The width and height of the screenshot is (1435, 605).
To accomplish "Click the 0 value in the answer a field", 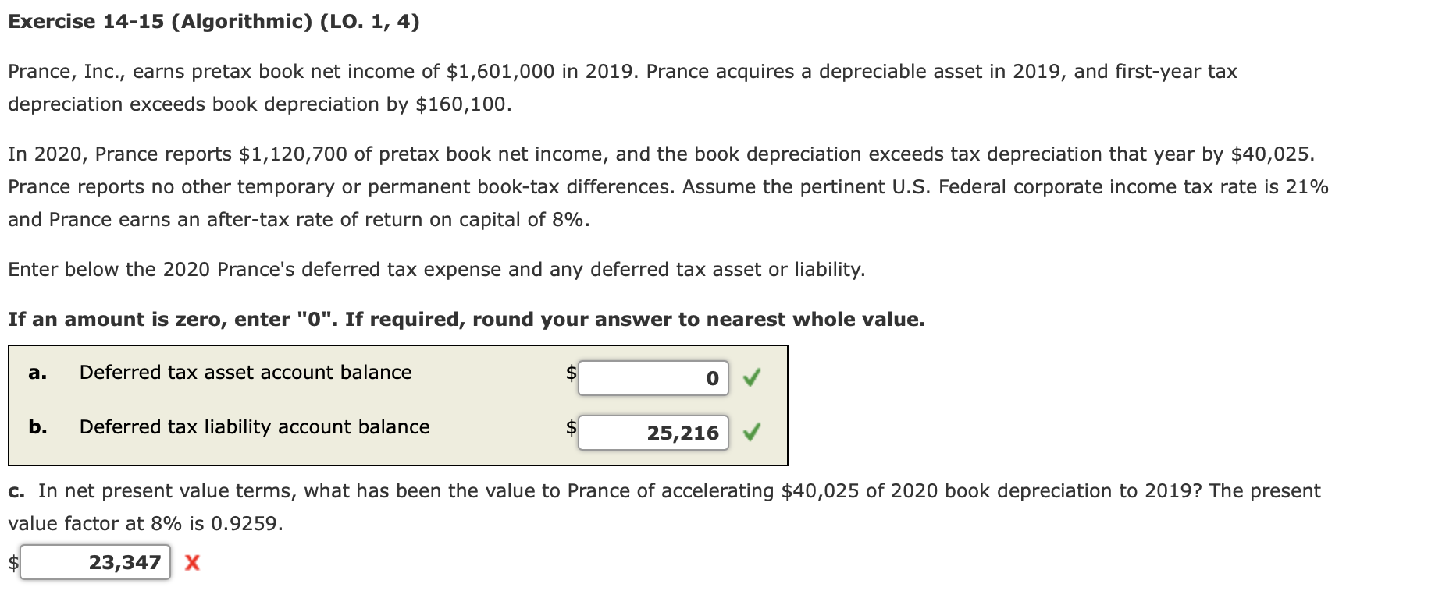I will click(x=711, y=377).
